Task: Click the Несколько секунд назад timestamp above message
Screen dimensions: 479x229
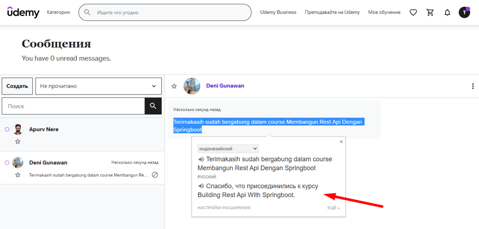Action: click(197, 110)
